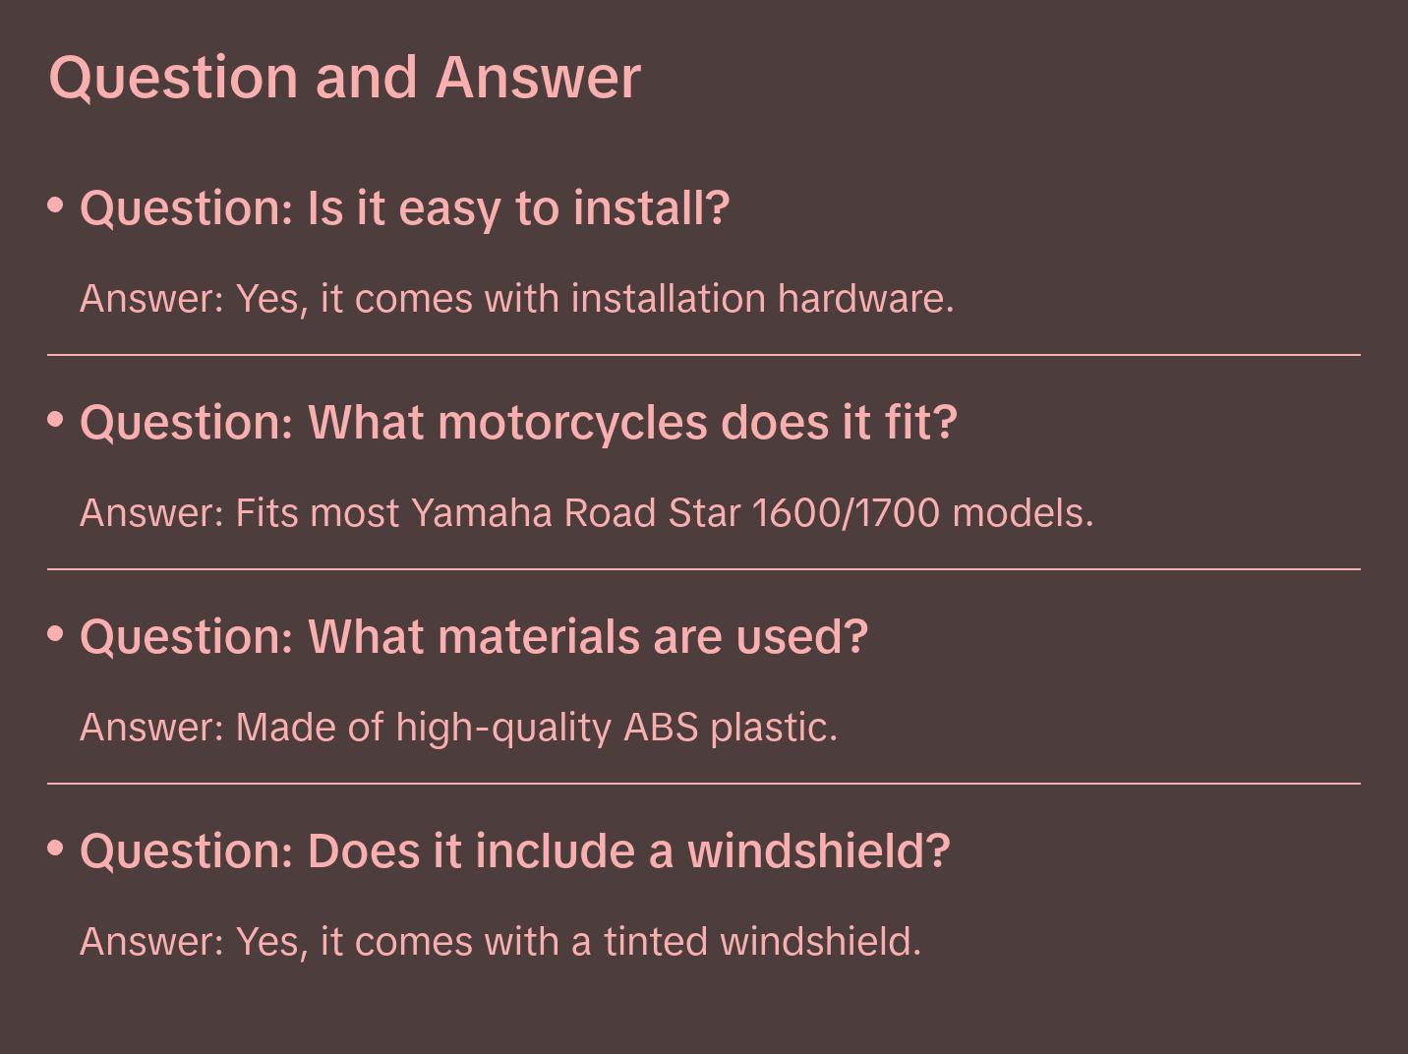The width and height of the screenshot is (1408, 1054).
Task: Click the question "What materials are used?"
Action: [474, 637]
